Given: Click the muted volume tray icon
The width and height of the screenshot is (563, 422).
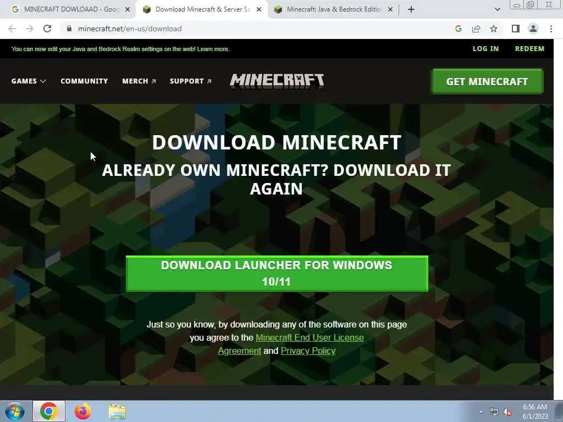Looking at the screenshot, I should (507, 412).
